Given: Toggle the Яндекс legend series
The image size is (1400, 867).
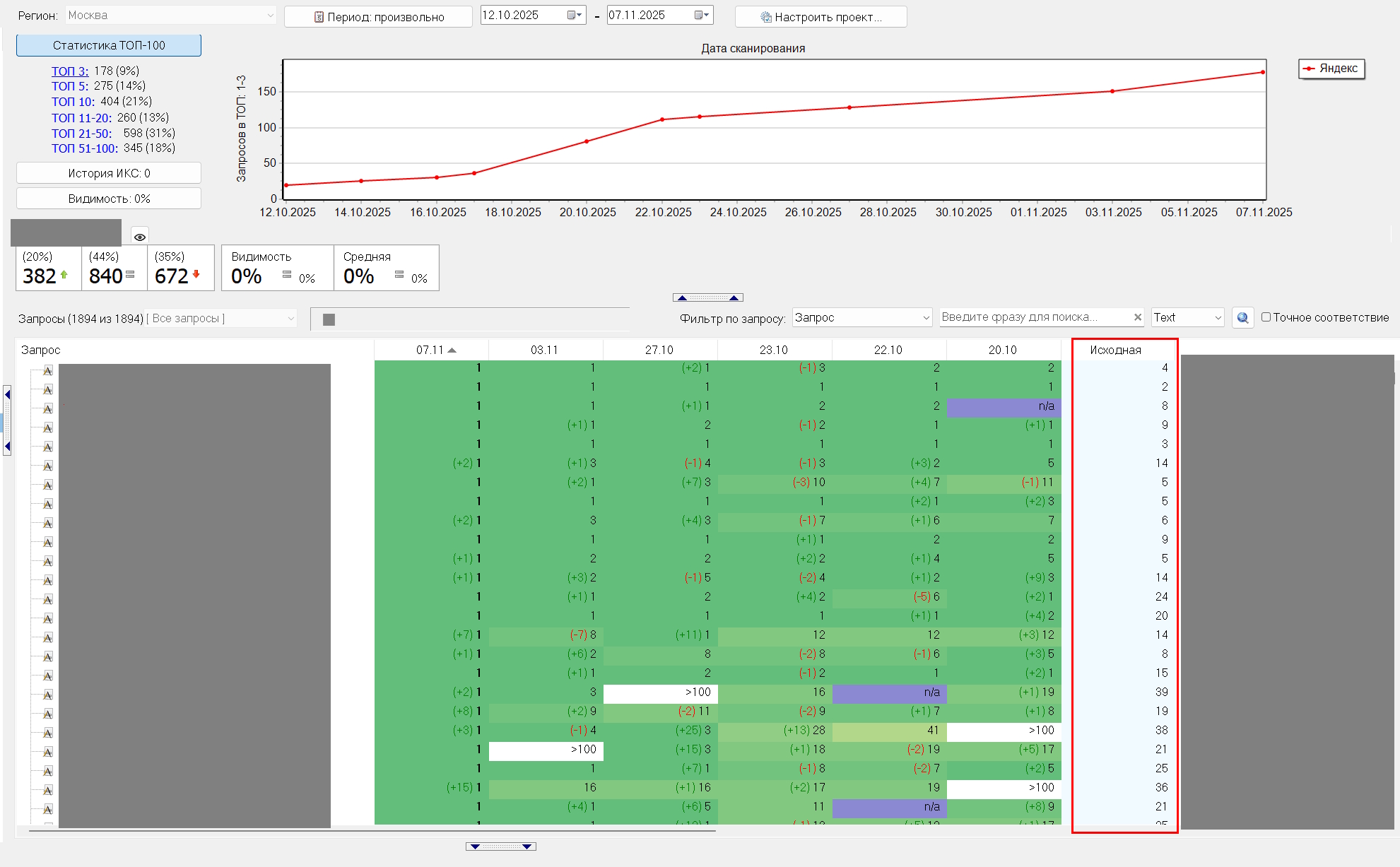Looking at the screenshot, I should pos(1331,69).
